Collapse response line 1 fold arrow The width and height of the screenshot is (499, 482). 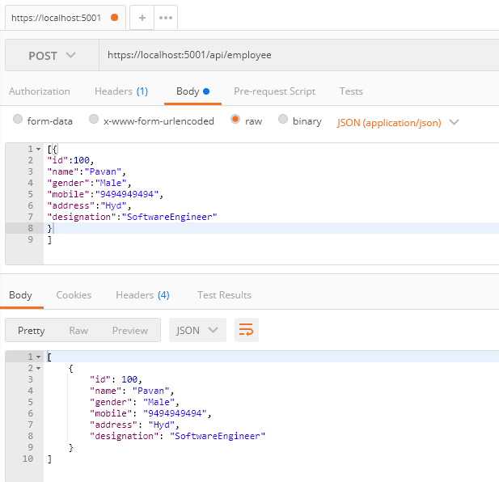[39, 357]
